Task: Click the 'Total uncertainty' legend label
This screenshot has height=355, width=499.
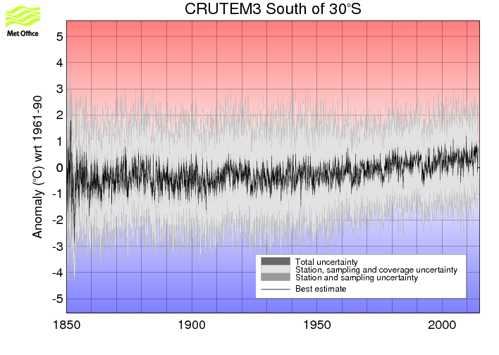Action: (x=326, y=262)
